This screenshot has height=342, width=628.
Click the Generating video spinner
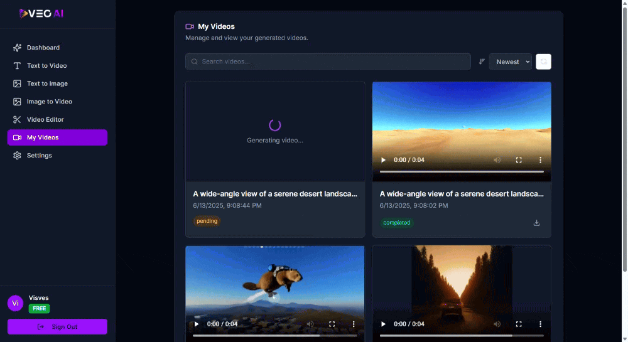pyautogui.click(x=275, y=126)
